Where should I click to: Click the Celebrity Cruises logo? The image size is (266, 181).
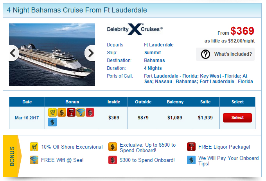135,29
